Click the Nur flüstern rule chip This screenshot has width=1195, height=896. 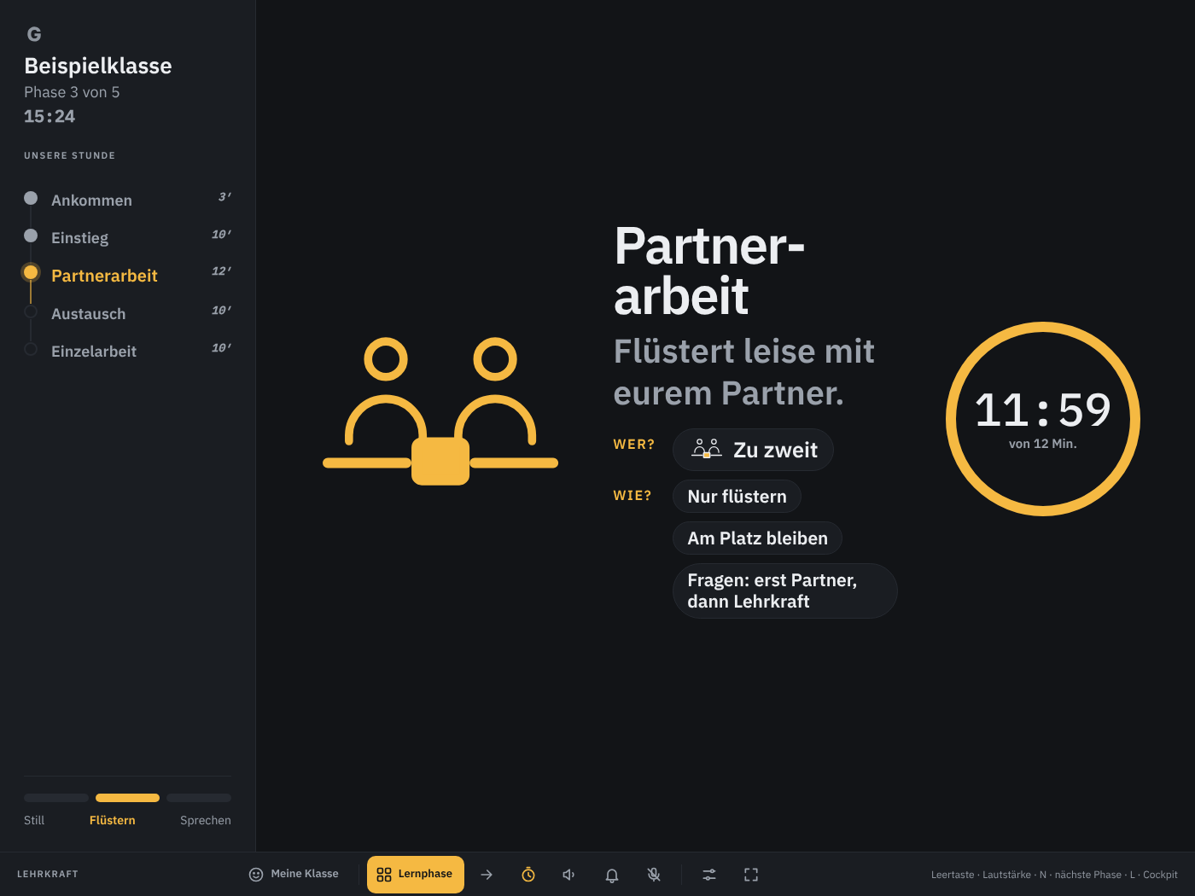(737, 497)
